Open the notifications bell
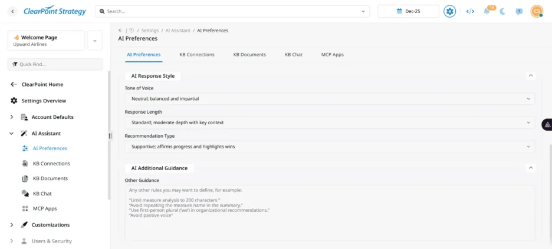552x249 pixels. pos(487,11)
